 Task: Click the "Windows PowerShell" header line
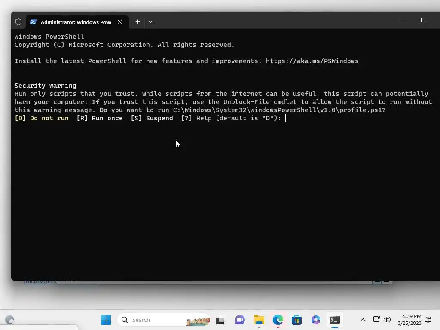click(x=49, y=37)
